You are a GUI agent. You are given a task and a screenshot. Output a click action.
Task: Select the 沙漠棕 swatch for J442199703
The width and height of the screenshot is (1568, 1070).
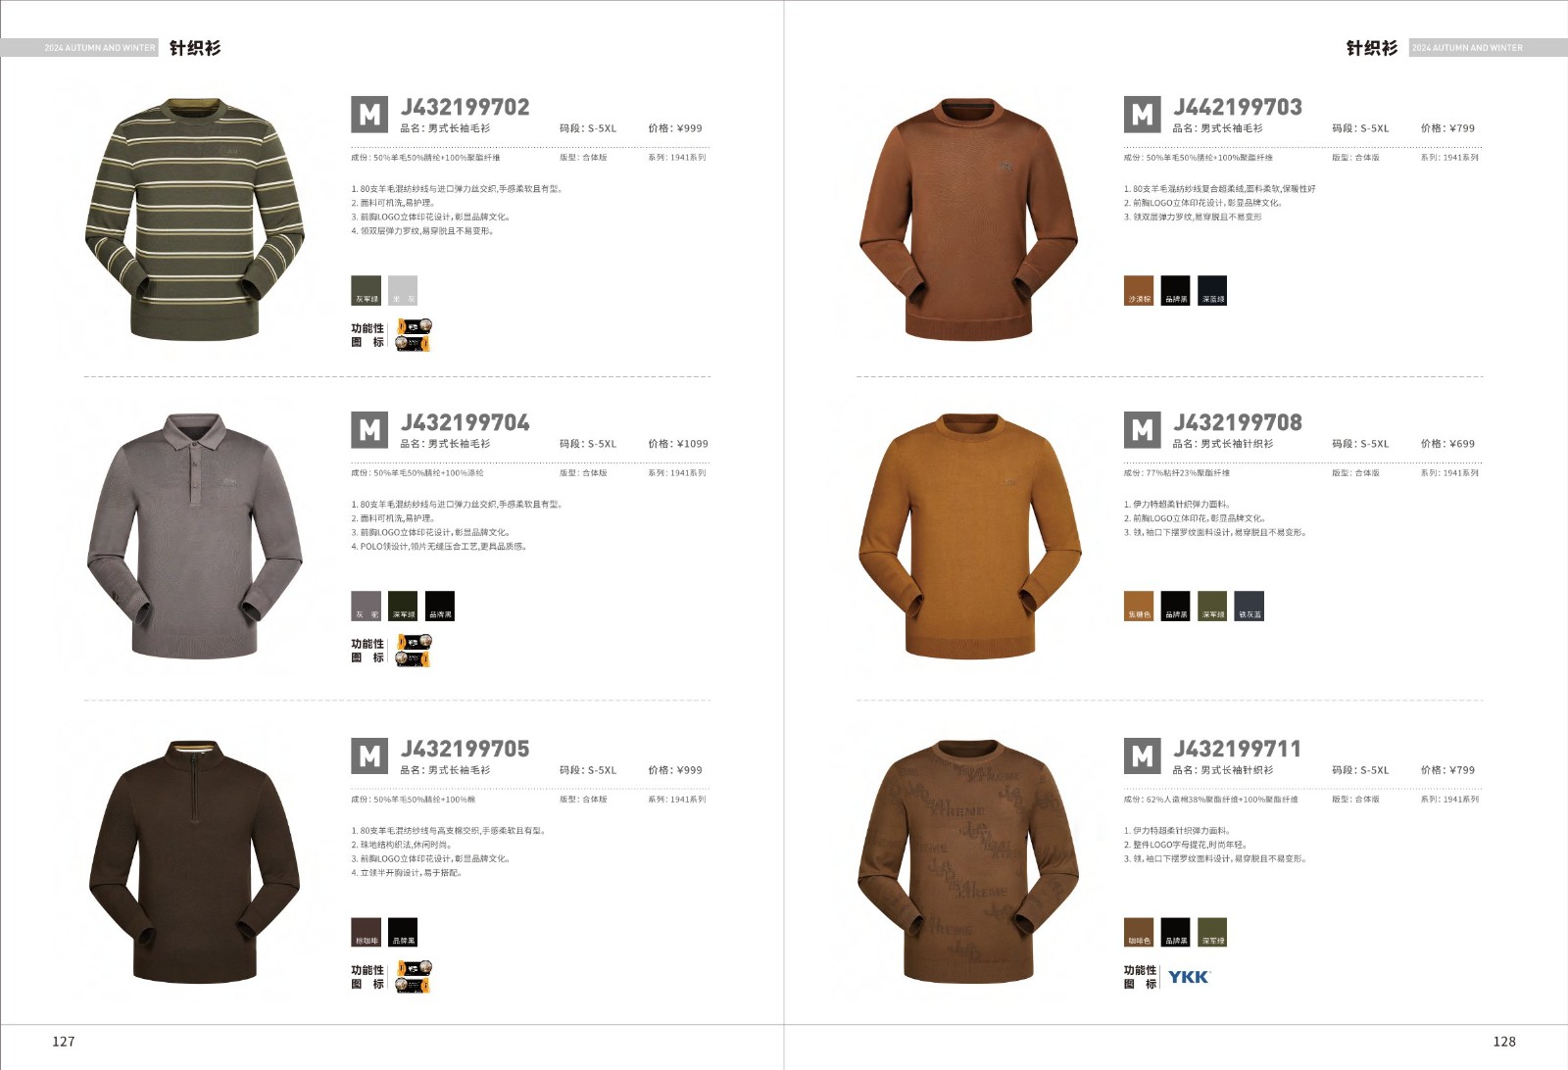point(1139,290)
